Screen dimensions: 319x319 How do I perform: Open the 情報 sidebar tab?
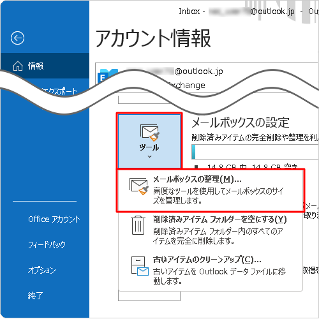45,66
